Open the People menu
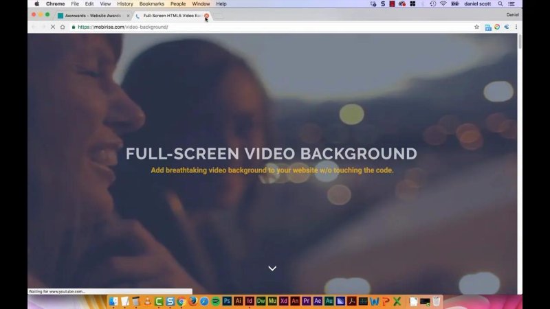This screenshot has height=309, width=550. (178, 4)
